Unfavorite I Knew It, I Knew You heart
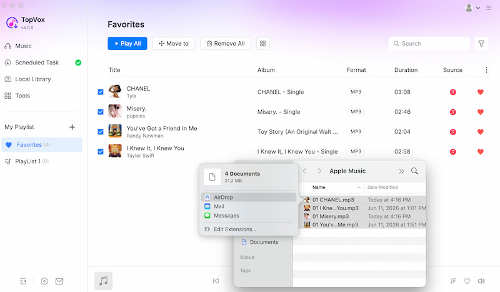 480,152
